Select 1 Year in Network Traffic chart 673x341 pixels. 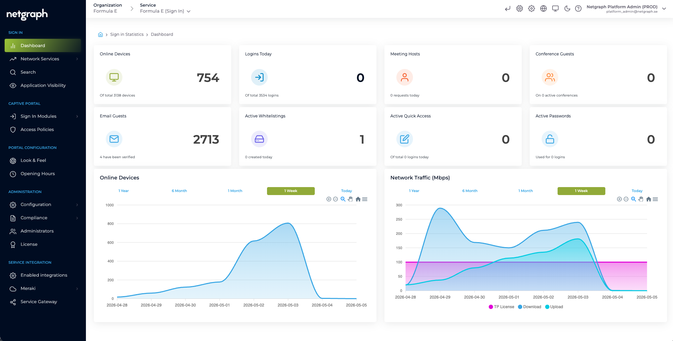point(414,191)
